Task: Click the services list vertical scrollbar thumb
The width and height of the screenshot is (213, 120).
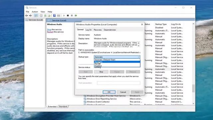Action: [193, 88]
